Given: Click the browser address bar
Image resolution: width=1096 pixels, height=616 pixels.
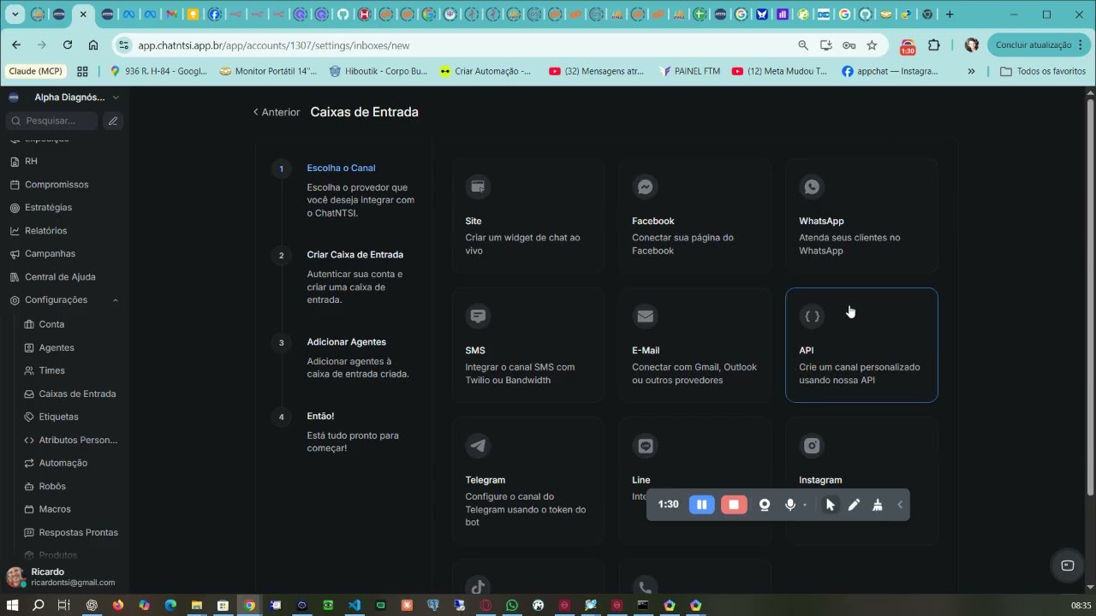Looking at the screenshot, I should click(x=462, y=45).
